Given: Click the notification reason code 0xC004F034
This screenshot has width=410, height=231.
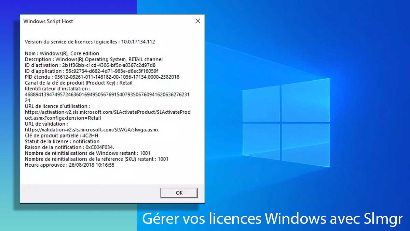Looking at the screenshot, I should pyautogui.click(x=96, y=147).
